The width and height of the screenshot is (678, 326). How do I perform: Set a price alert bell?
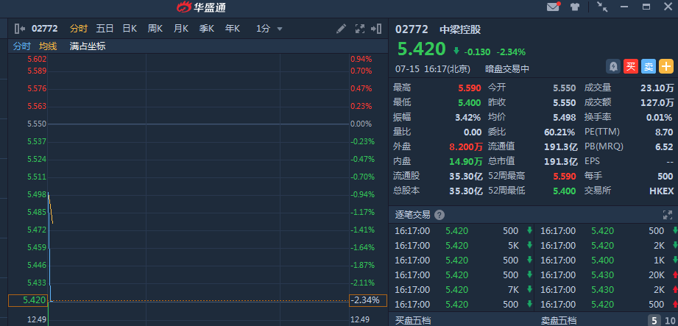tap(612, 66)
